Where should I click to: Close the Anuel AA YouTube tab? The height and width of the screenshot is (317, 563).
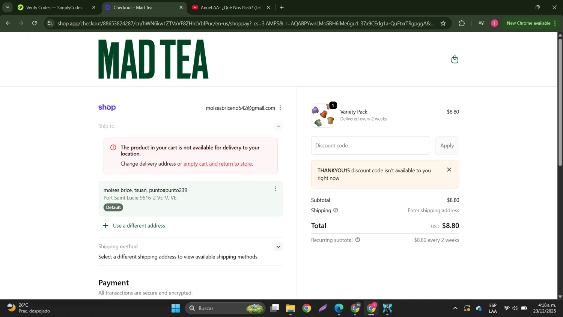pos(268,8)
